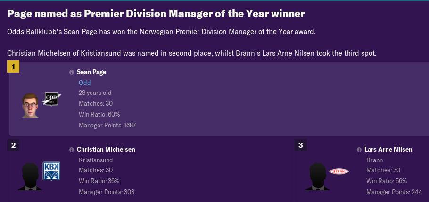Click the Brann club logo
Viewport: 429px width, 202px height.
pos(339,172)
